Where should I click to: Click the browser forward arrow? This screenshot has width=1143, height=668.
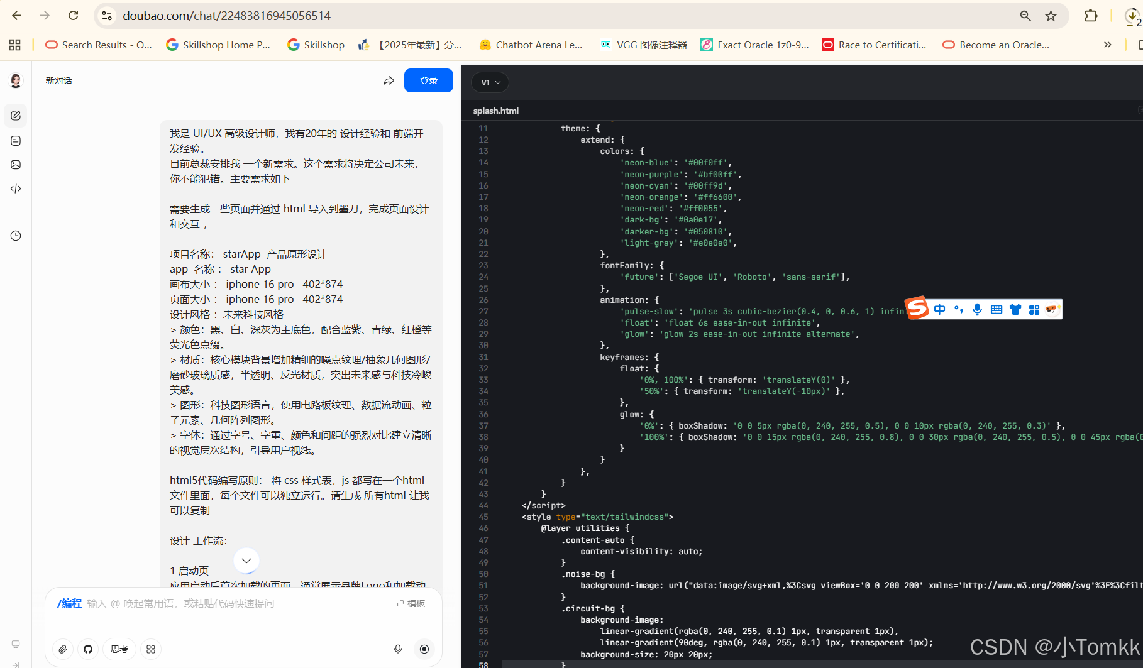click(x=45, y=16)
